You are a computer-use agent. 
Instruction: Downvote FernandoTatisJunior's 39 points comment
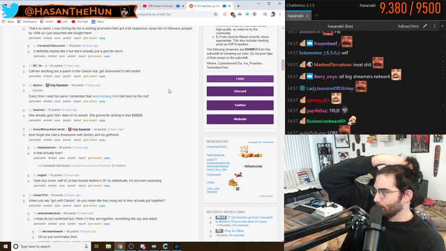coord(29,52)
